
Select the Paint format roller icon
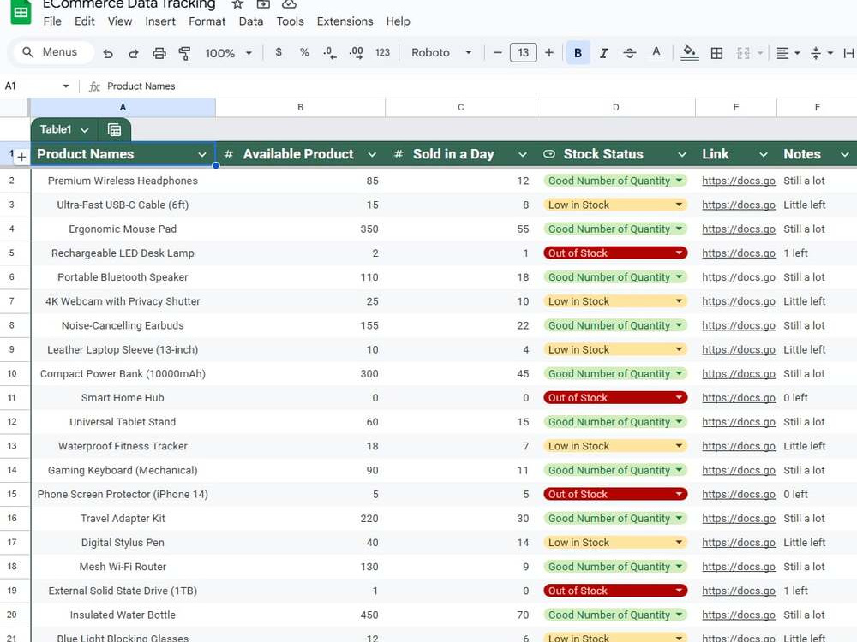click(185, 53)
